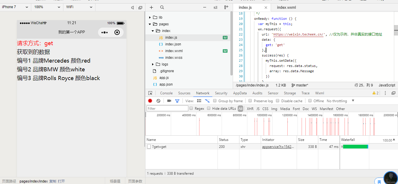The width and height of the screenshot is (398, 184).
Task: Clear the network log with the clear icon
Action: [158, 101]
